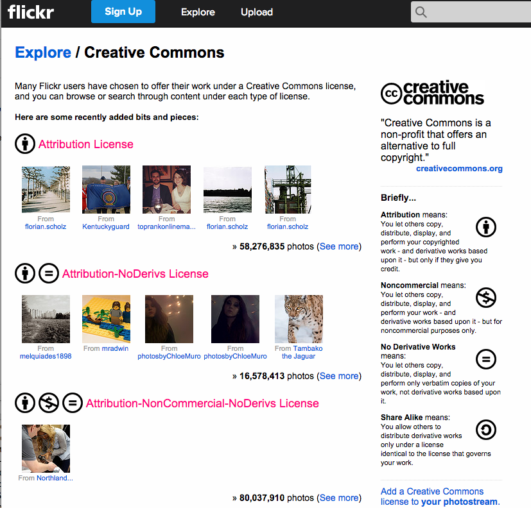This screenshot has height=508, width=531.
Task: Click the Creative Commons logo
Action: click(x=432, y=92)
